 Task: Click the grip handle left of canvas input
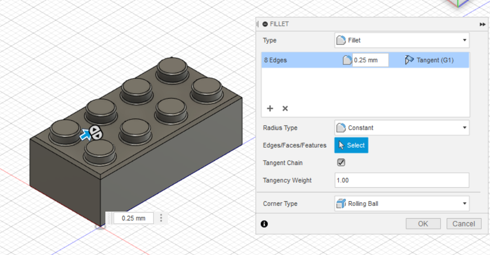[109, 218]
